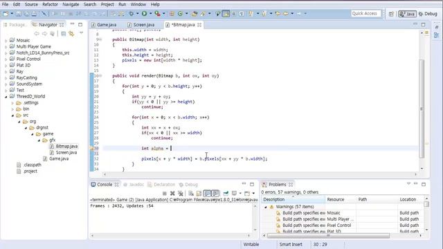Open the Open Console dropdown arrow
This screenshot has height=249, width=443.
coord(253,194)
